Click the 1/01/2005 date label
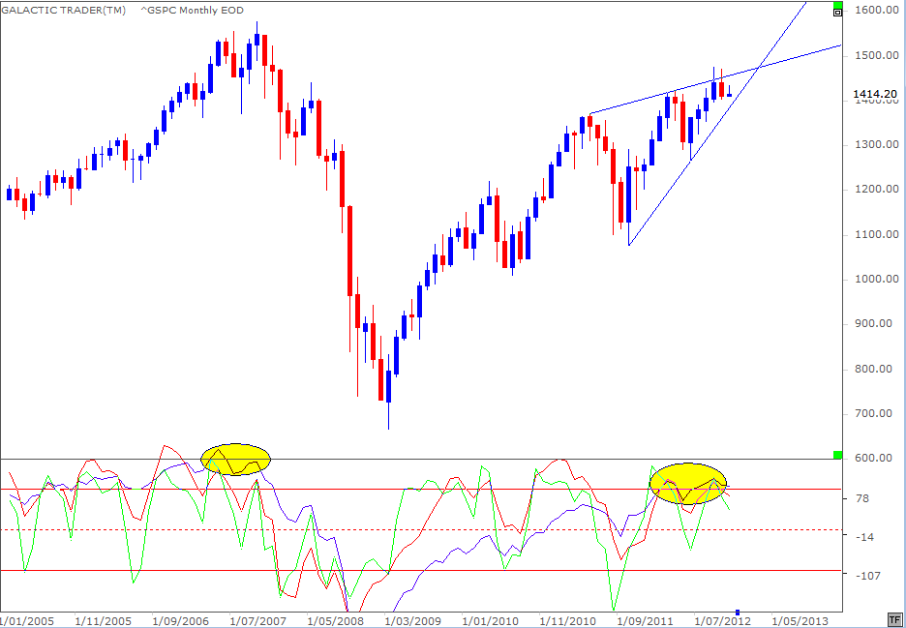Image resolution: width=906 pixels, height=628 pixels. (x=27, y=621)
